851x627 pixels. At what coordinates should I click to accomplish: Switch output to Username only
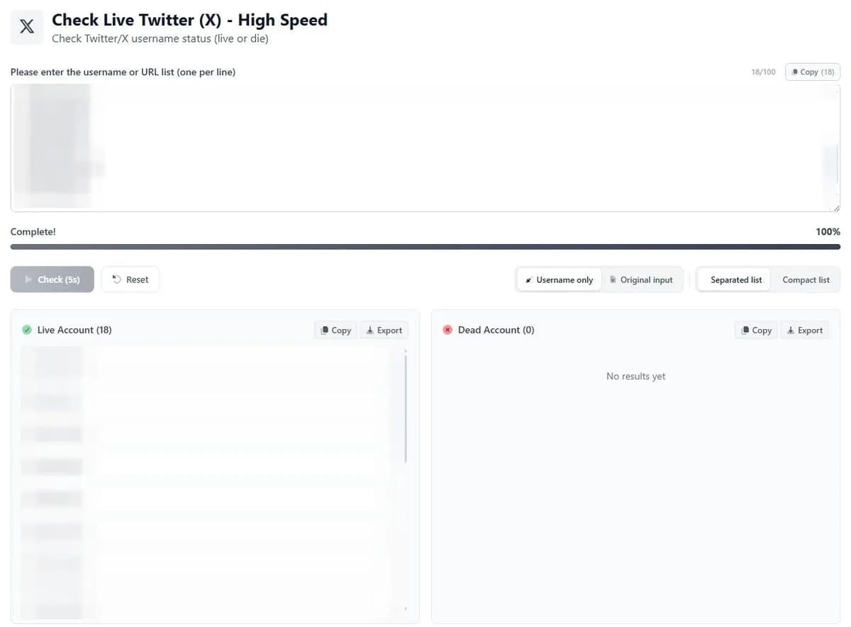(x=560, y=279)
